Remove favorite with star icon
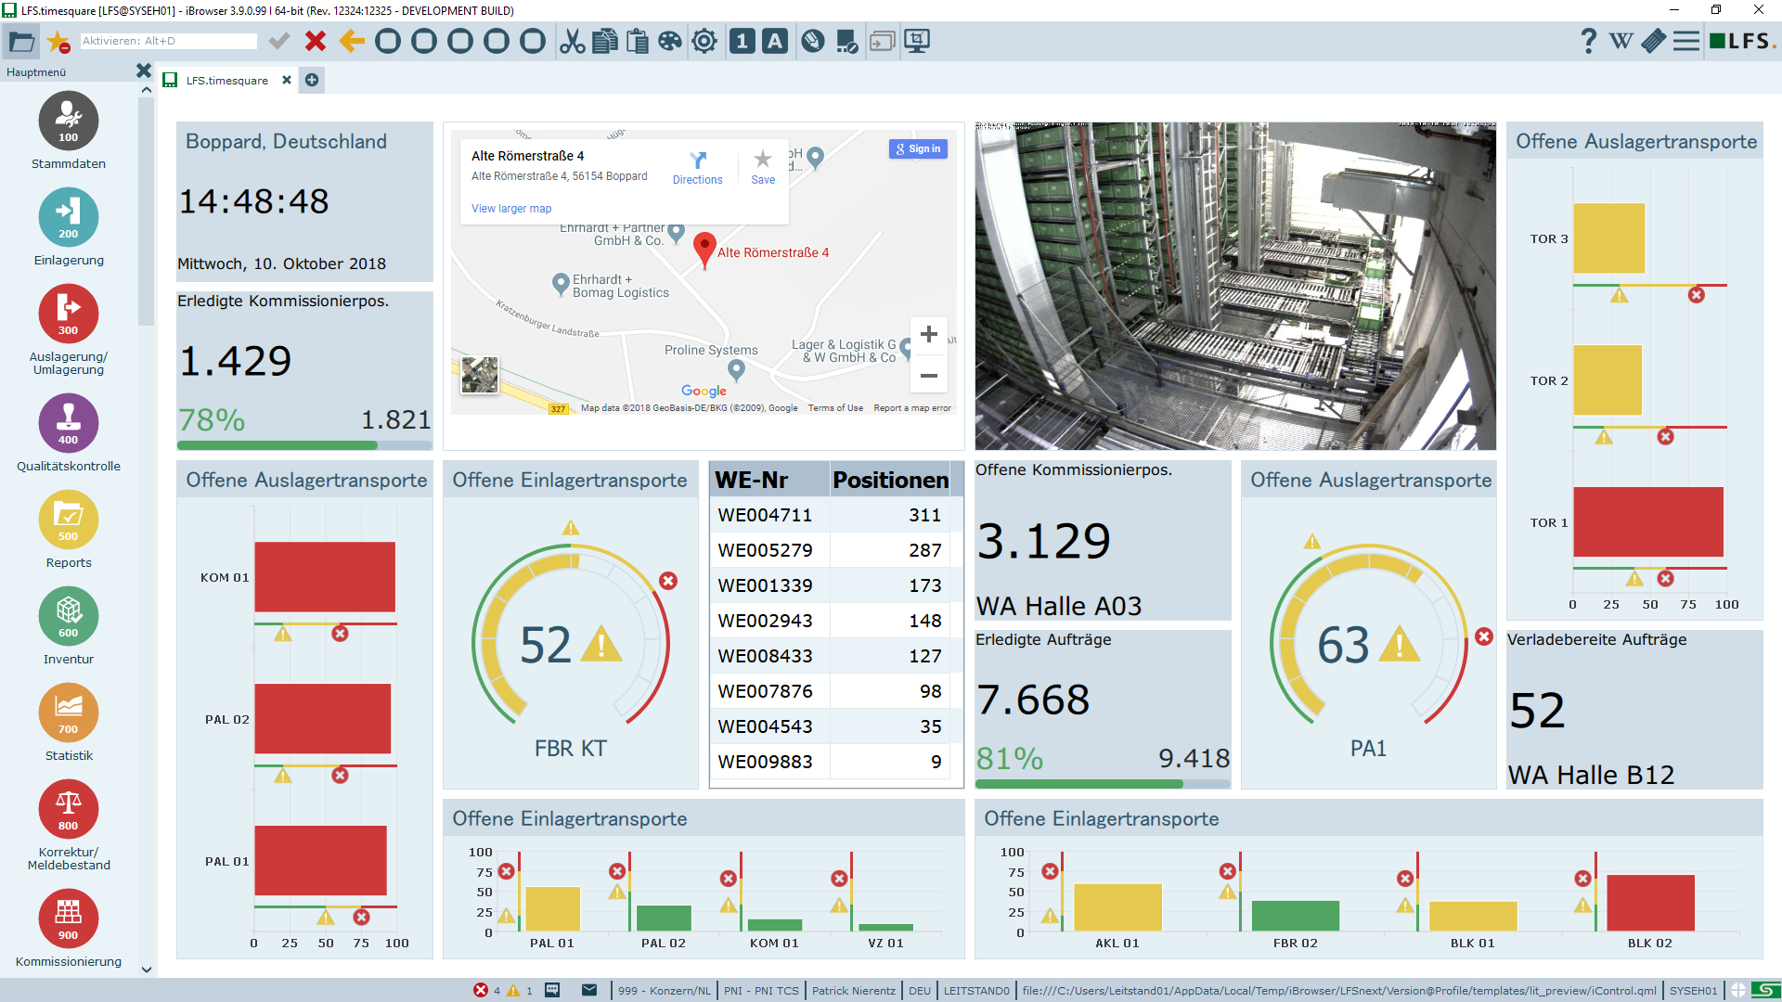This screenshot has height=1002, width=1782. point(58,42)
